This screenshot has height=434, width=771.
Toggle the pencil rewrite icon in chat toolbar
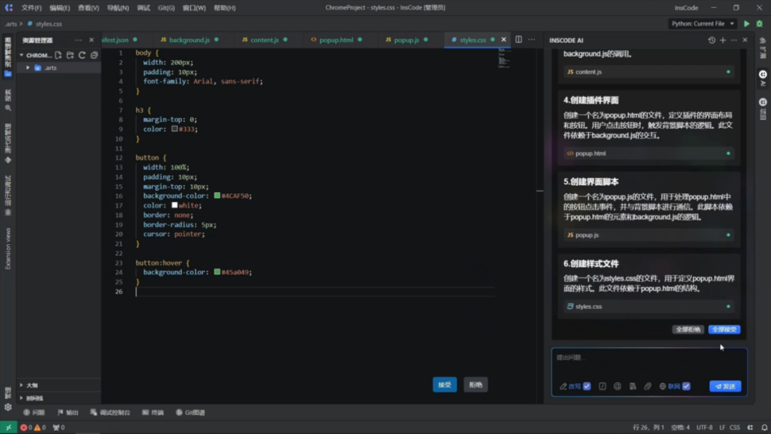coord(564,385)
